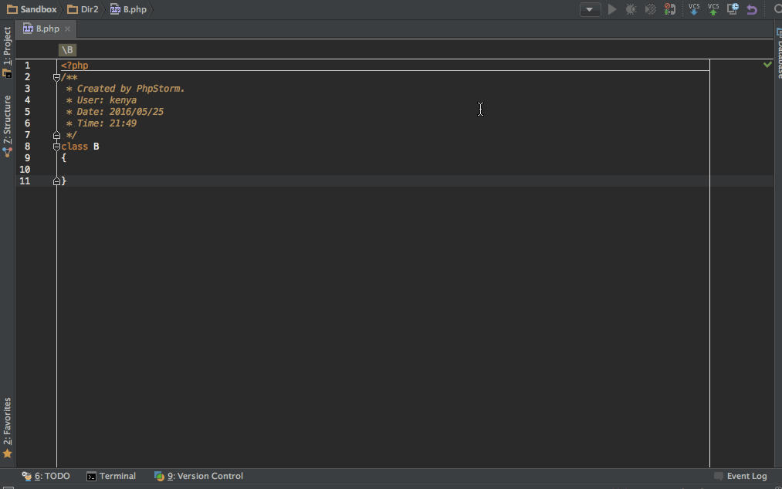Open the Show History clock icon

tap(733, 9)
